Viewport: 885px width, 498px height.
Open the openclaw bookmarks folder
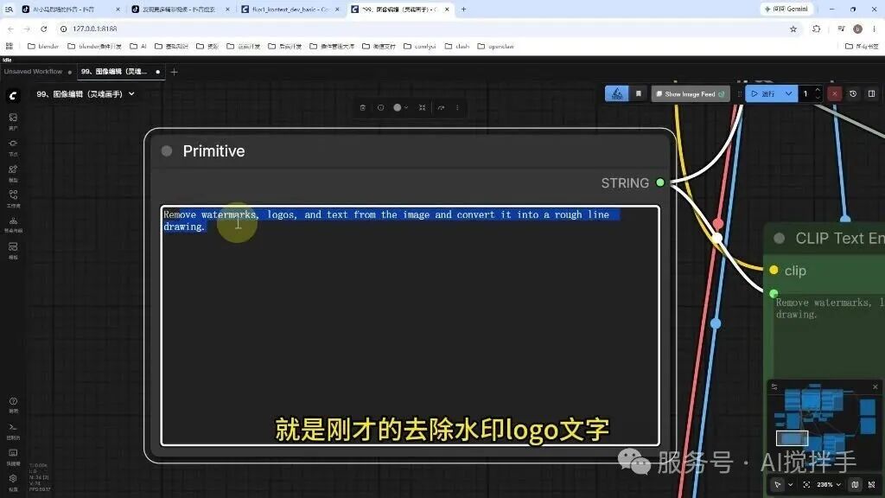[x=495, y=47]
